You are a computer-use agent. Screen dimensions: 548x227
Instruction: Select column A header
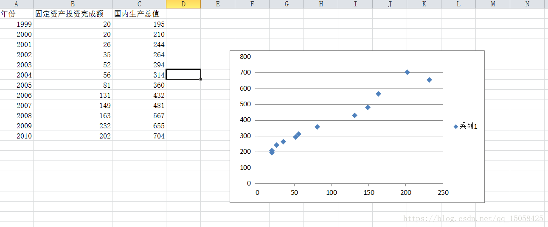[17, 4]
